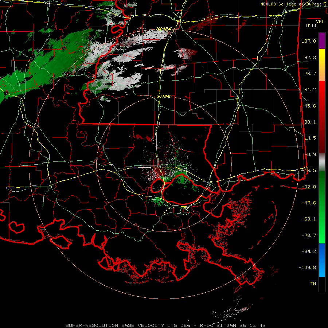The width and height of the screenshot is (328, 328).
Task: Select the gray segment of the color bar
Action: click(322, 162)
